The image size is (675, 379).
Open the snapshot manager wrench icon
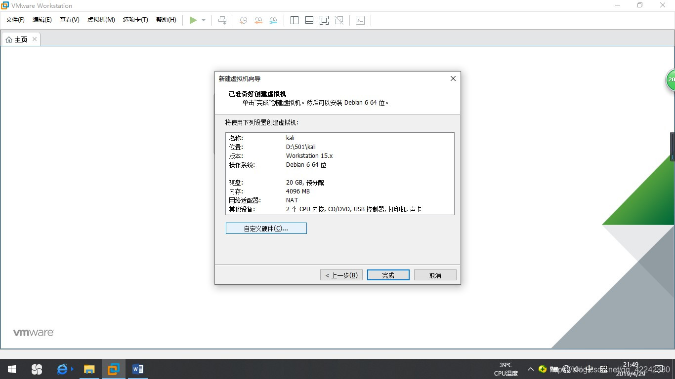pos(273,20)
